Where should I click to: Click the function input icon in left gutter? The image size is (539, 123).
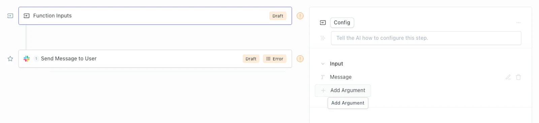point(10,16)
